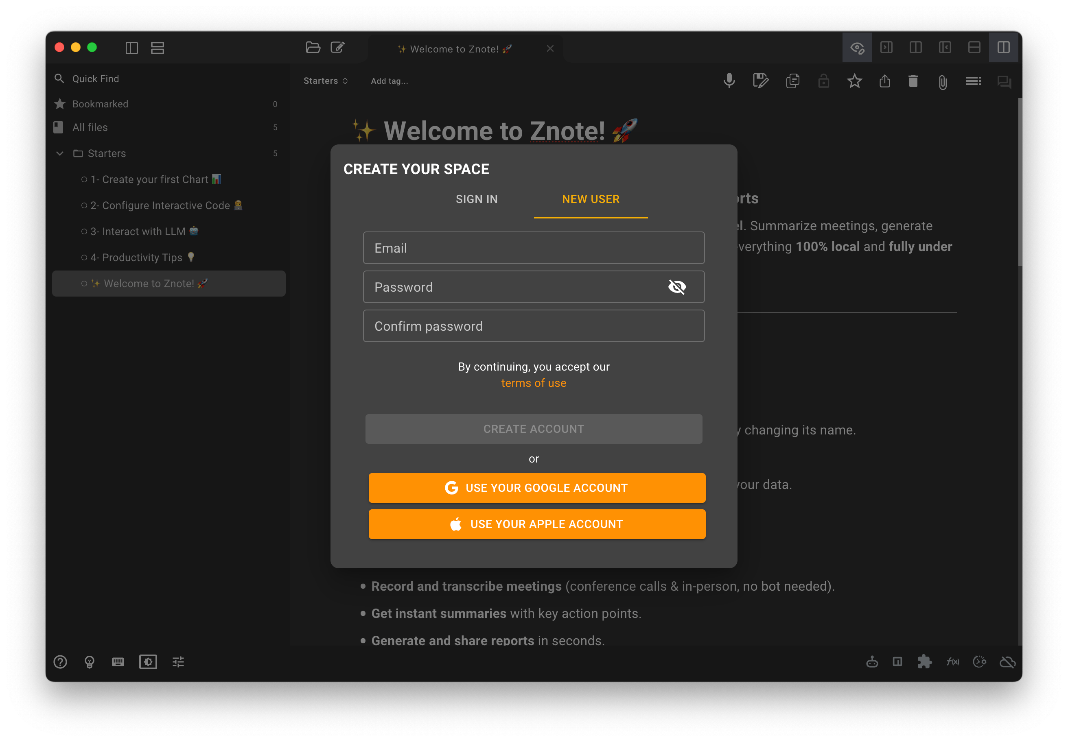Click the trash delete note icon
The height and width of the screenshot is (742, 1068).
point(913,81)
